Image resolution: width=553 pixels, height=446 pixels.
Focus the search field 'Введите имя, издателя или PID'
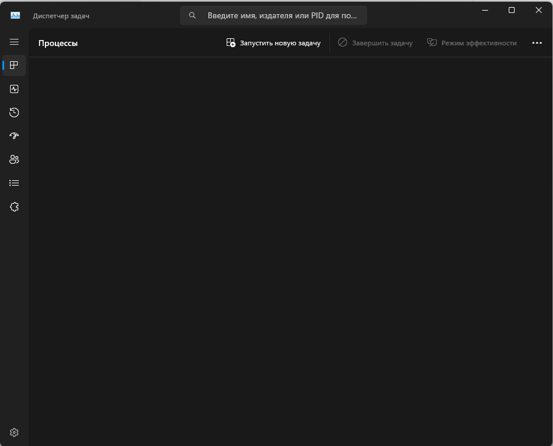point(274,15)
